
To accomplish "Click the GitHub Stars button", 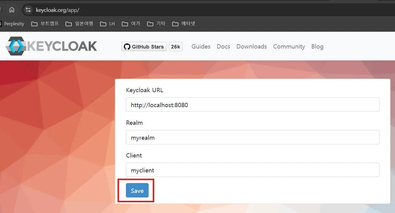I will [144, 47].
